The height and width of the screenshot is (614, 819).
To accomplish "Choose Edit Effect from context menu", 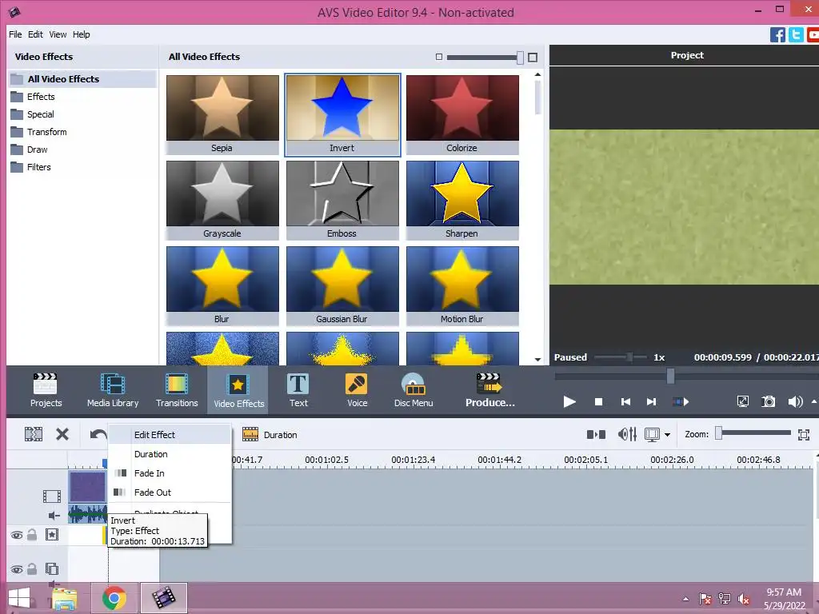I will (x=170, y=434).
